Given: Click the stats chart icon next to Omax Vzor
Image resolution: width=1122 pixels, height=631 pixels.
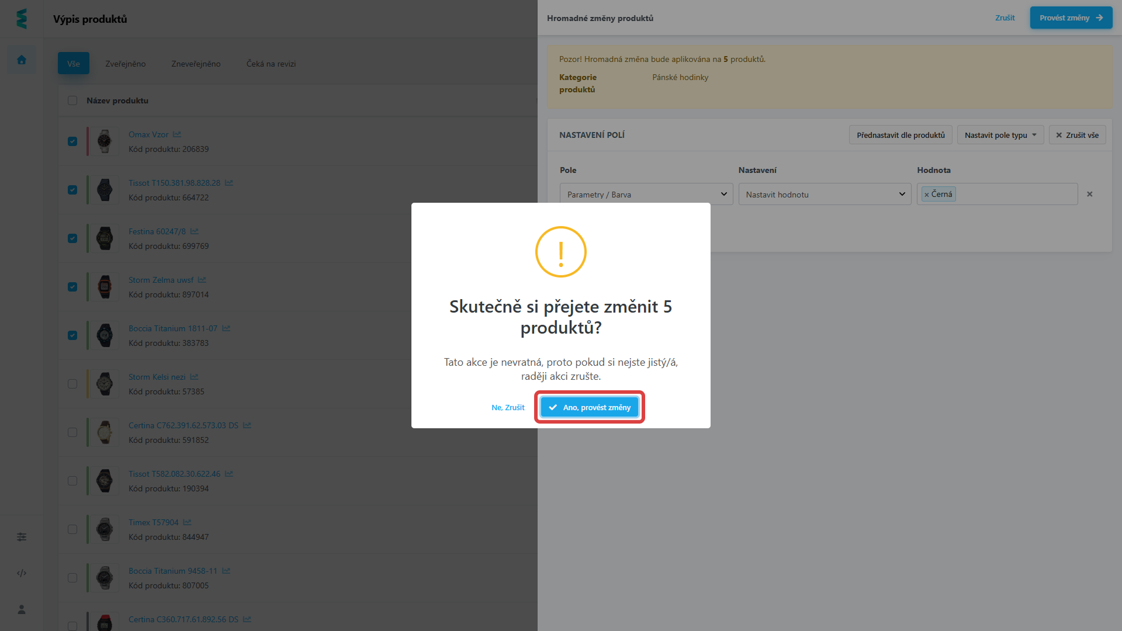Looking at the screenshot, I should coord(177,134).
